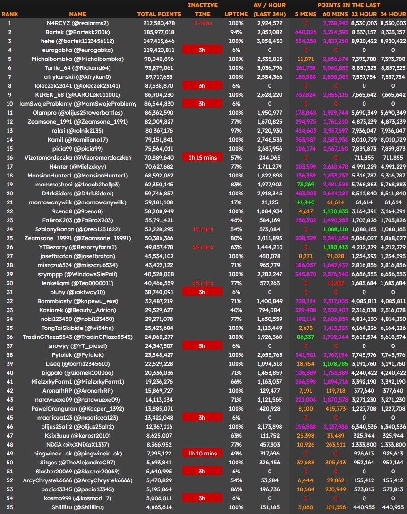
Task: Click the 12 HOUR column header
Action: coord(364,14)
